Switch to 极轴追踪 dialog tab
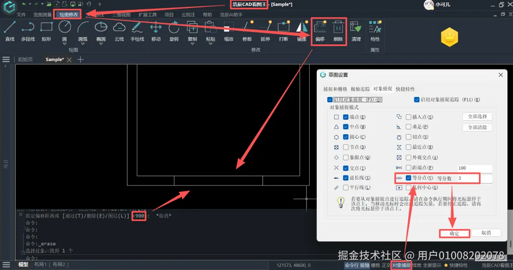The image size is (513, 270). point(360,89)
